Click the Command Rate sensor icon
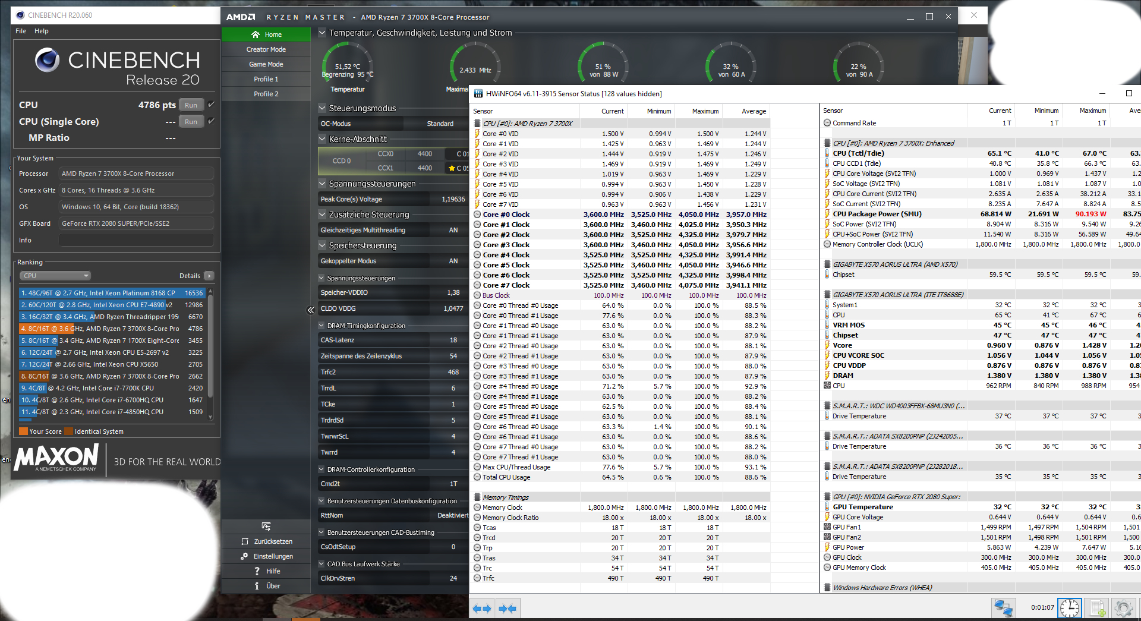This screenshot has width=1141, height=621. (x=827, y=123)
